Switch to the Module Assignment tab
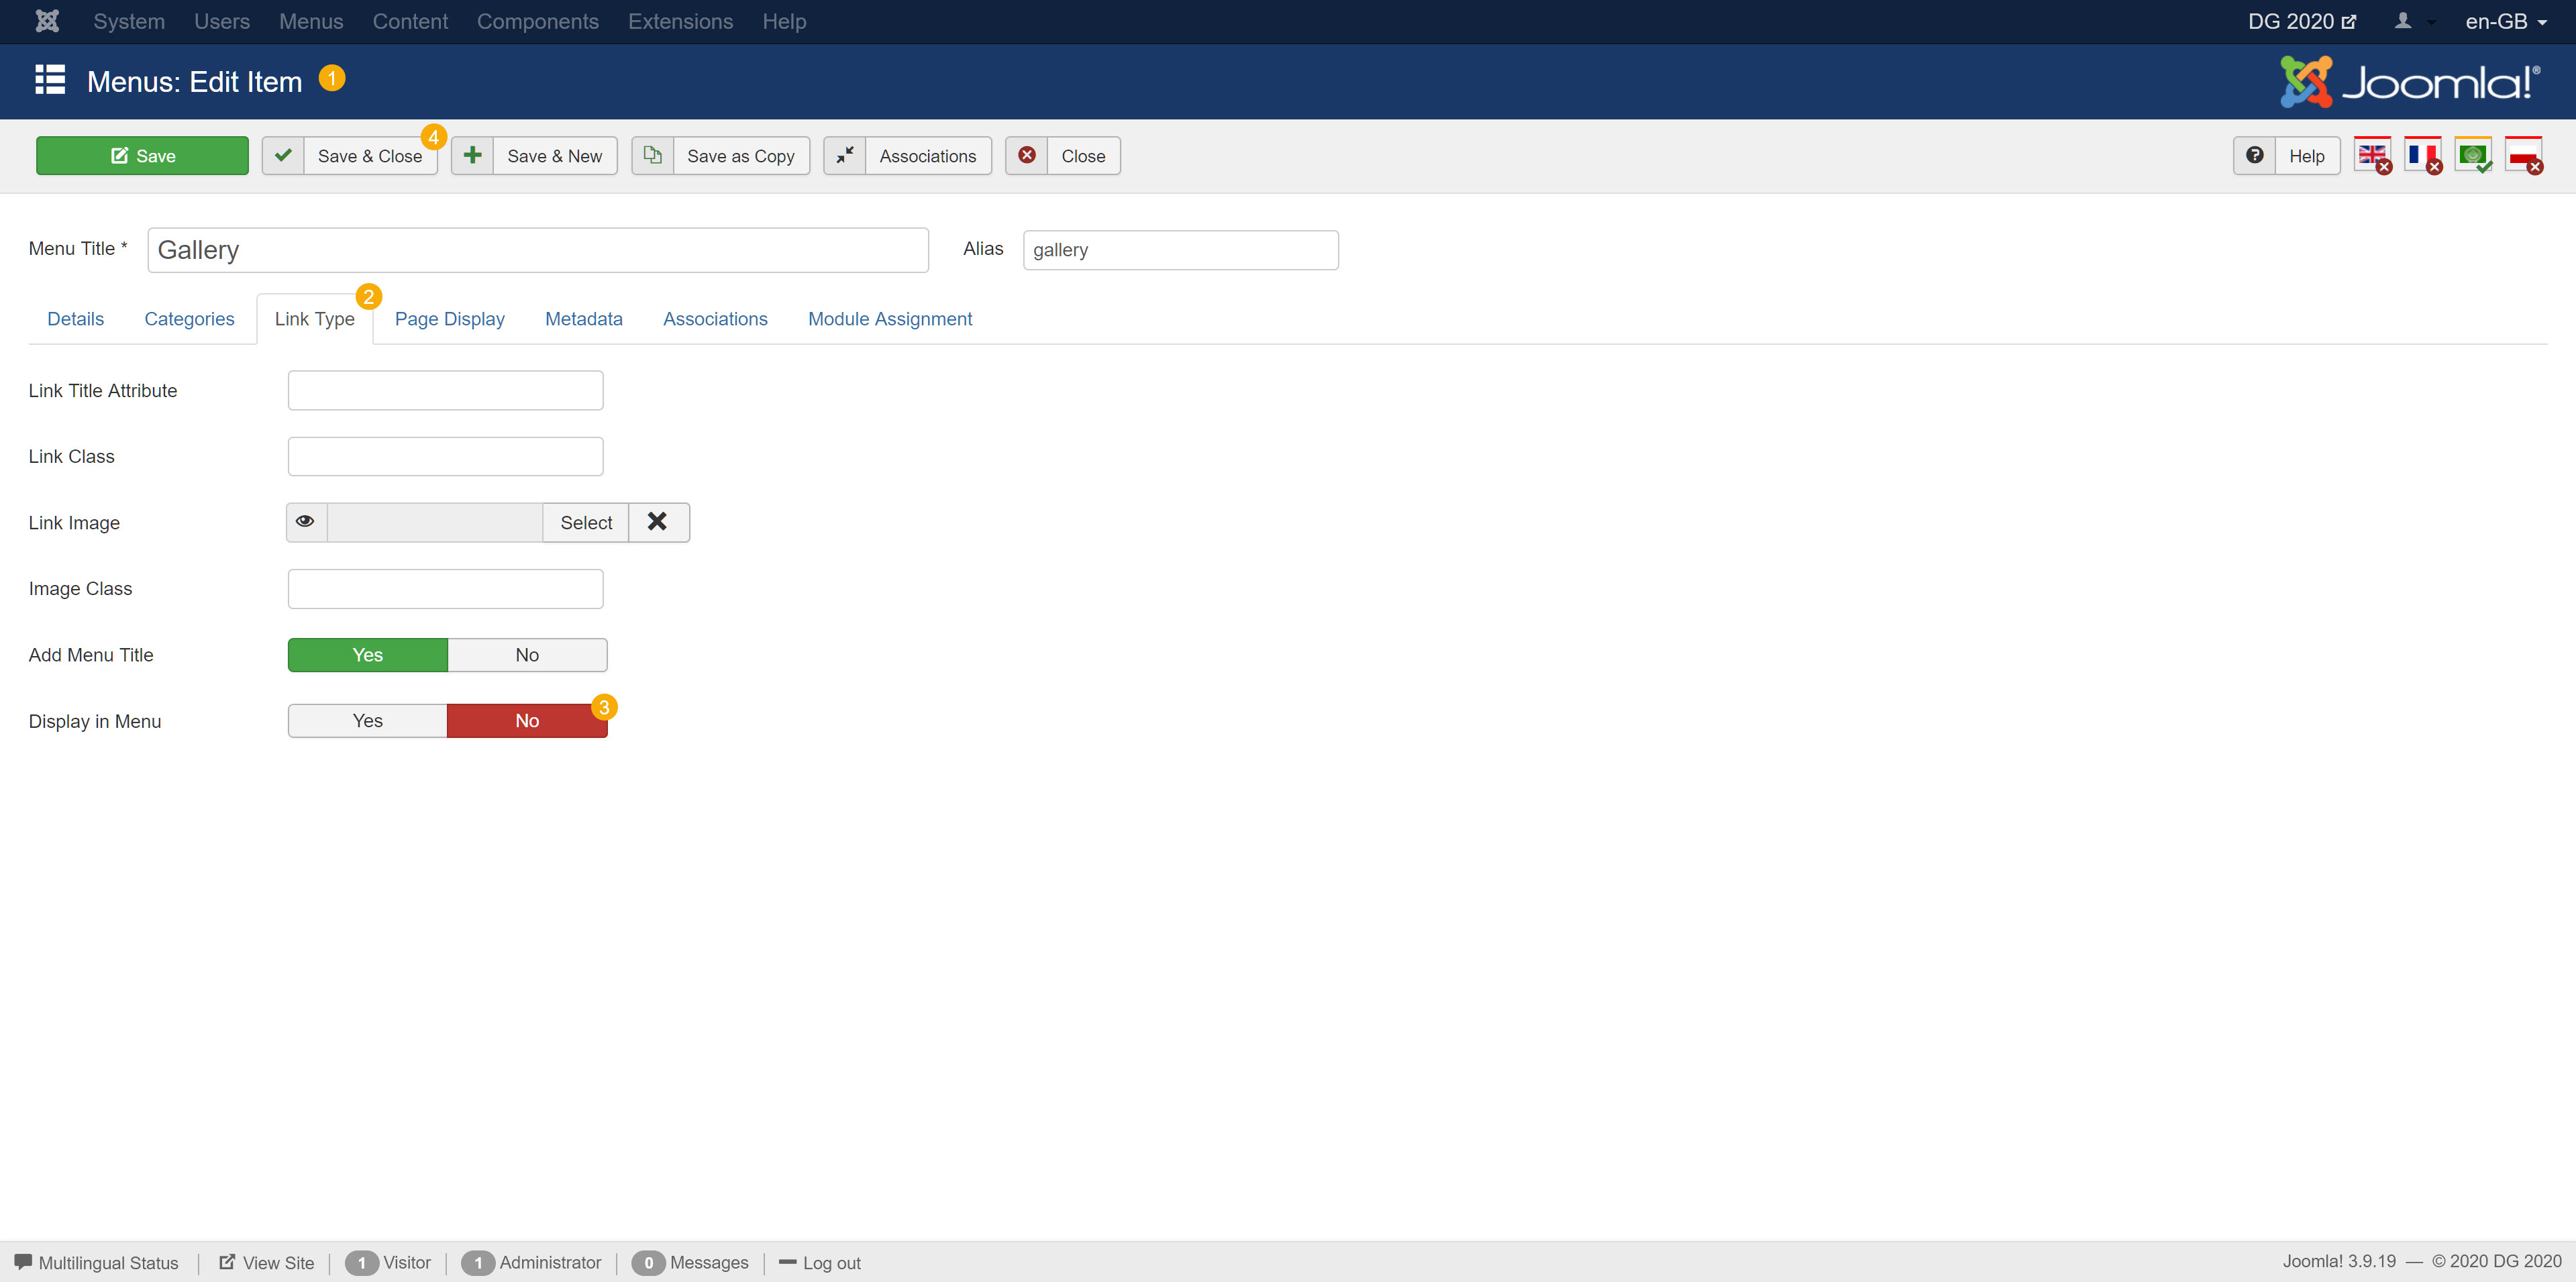The height and width of the screenshot is (1282, 2576). pyautogui.click(x=890, y=319)
